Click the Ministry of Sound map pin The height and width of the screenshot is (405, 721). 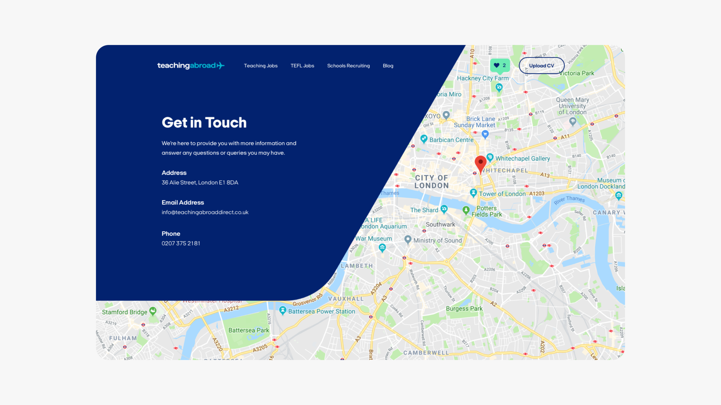click(408, 239)
